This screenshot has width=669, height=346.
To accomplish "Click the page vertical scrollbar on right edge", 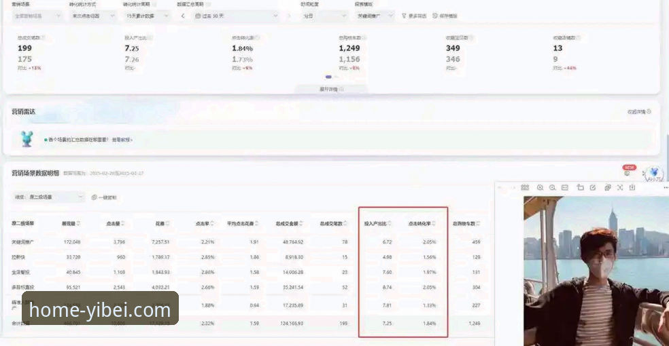I will (x=667, y=153).
